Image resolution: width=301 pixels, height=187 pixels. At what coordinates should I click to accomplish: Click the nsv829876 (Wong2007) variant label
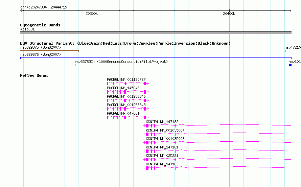click(41, 54)
